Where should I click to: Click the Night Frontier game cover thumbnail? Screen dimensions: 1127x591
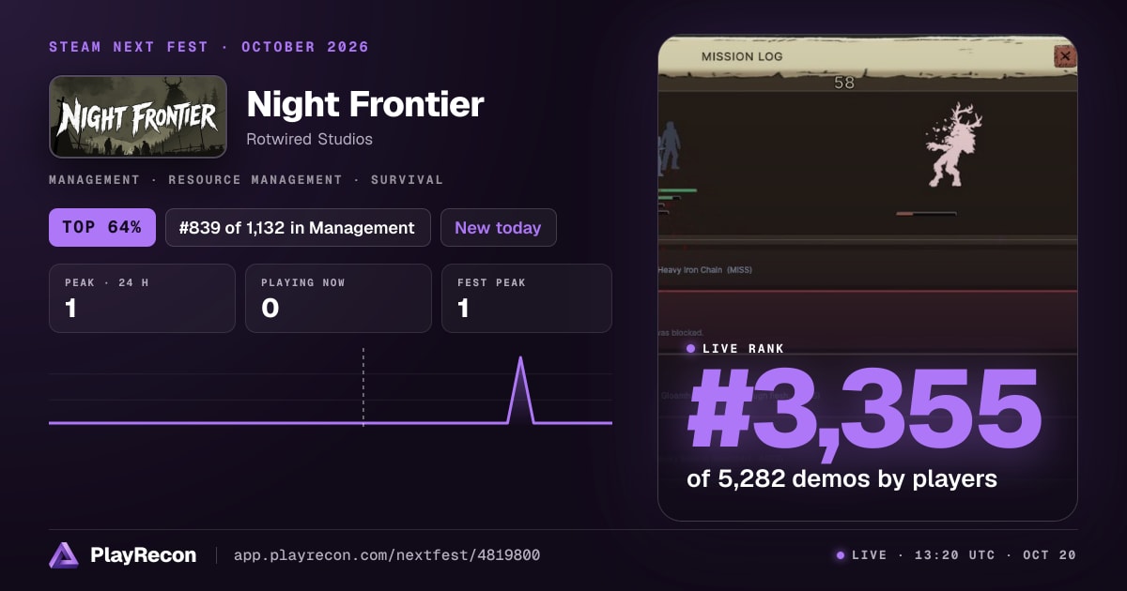138,116
